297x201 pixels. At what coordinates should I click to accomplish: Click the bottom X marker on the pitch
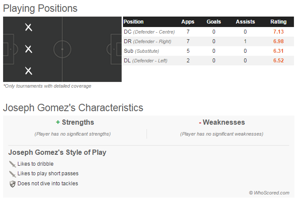(28, 71)
